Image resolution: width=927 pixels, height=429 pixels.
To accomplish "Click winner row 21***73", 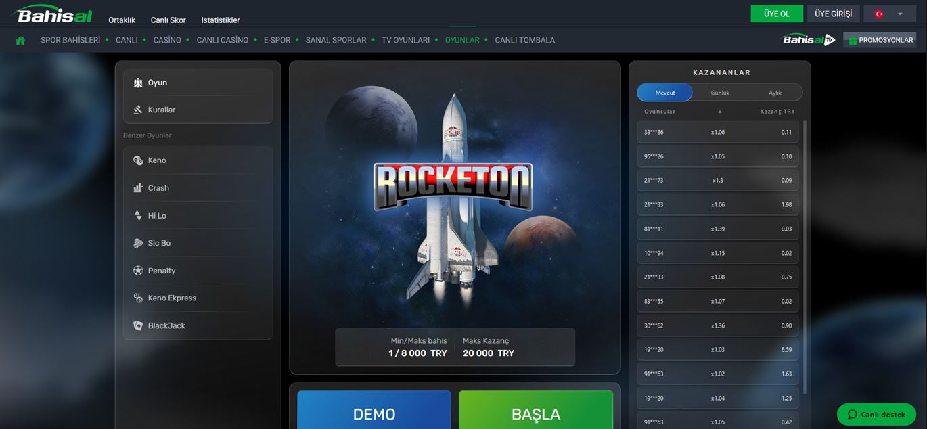I will coord(718,181).
